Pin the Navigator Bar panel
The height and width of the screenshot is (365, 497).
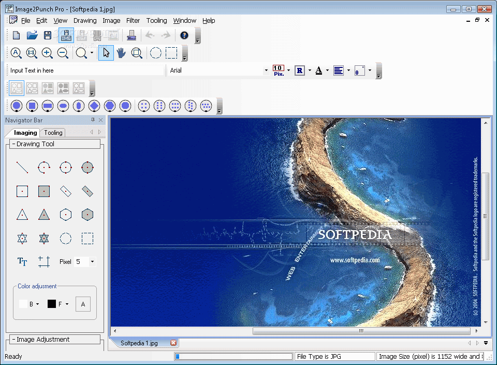pos(93,120)
